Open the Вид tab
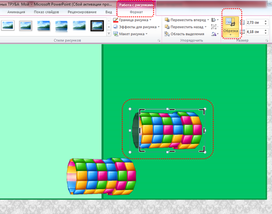Viewport: 272px width, 214px height. [x=109, y=12]
